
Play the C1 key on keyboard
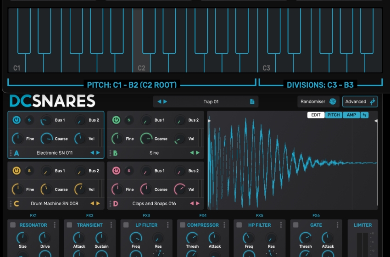17,63
